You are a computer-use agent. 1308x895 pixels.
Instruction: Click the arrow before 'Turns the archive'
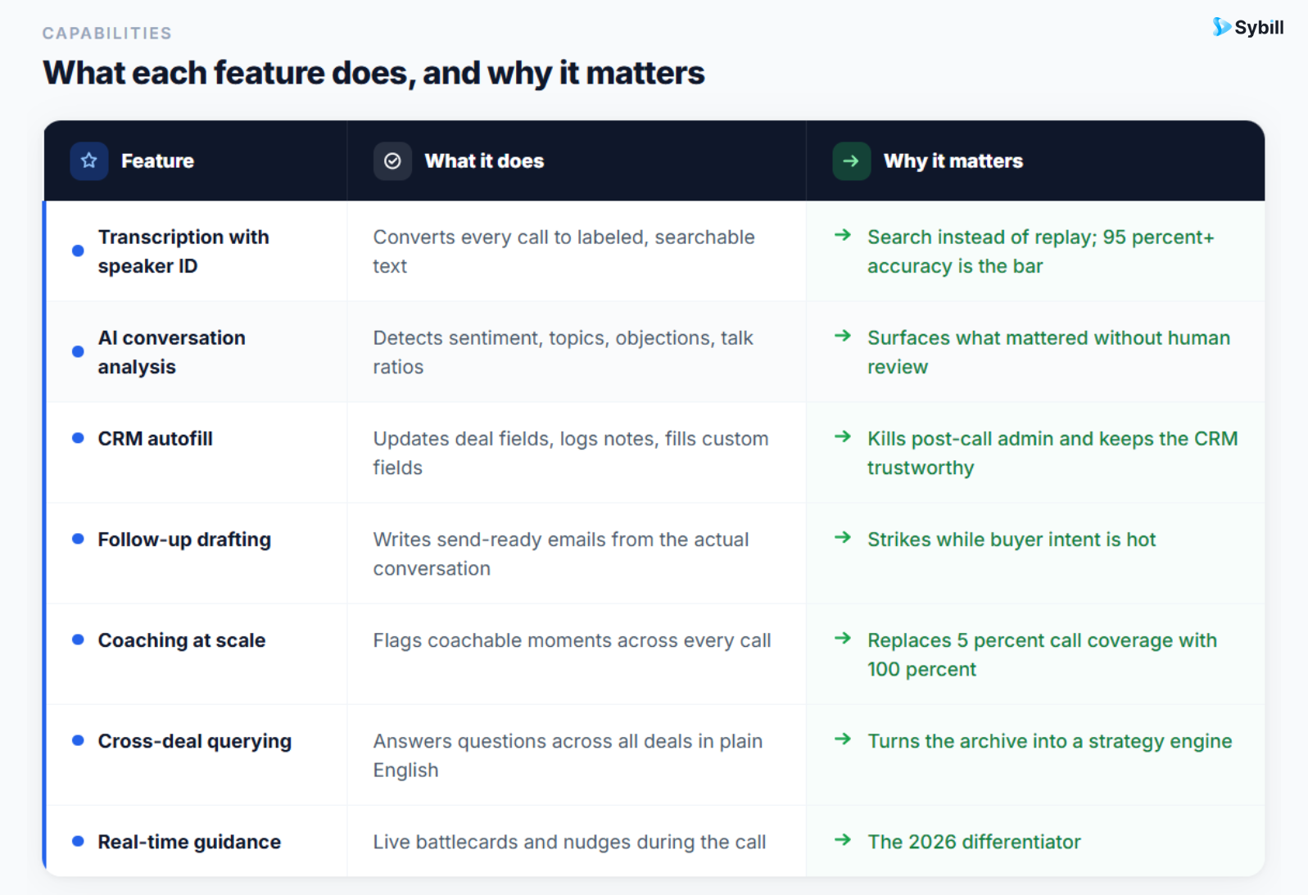[x=843, y=739]
